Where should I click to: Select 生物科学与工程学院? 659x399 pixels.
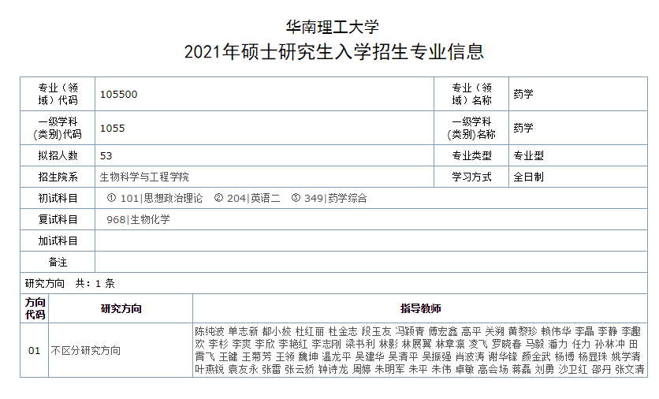pos(144,177)
